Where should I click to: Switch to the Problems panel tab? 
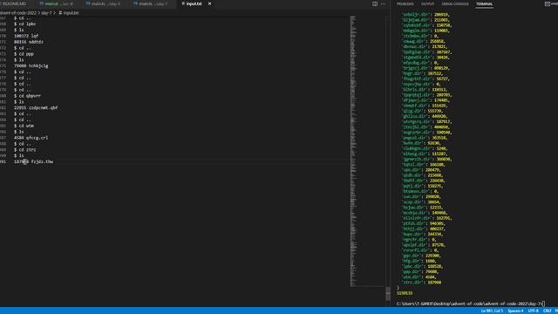point(405,3)
